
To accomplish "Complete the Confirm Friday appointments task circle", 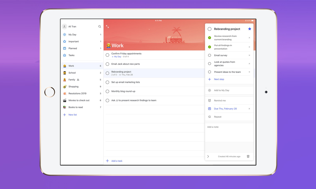I will 107,55.
